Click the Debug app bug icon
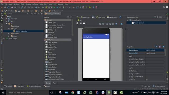Image resolution: width=169 pixels, height=95 pixels. (57, 7)
